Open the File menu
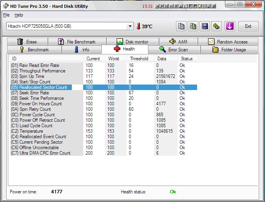Screen dimensions: 265x202 (6, 15)
